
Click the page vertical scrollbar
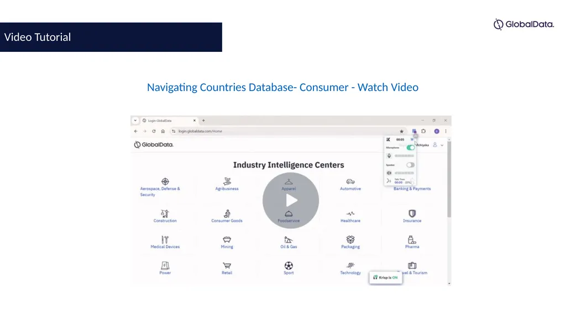point(449,180)
